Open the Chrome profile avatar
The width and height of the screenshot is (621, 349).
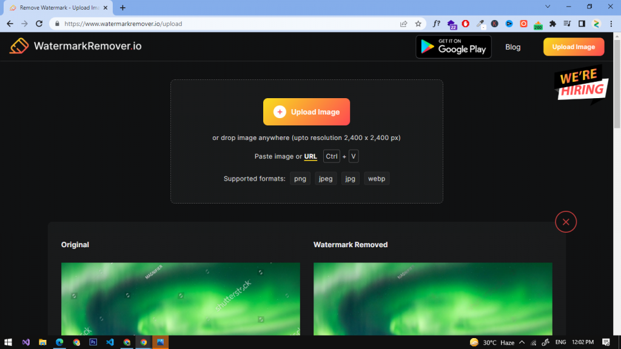(x=597, y=24)
